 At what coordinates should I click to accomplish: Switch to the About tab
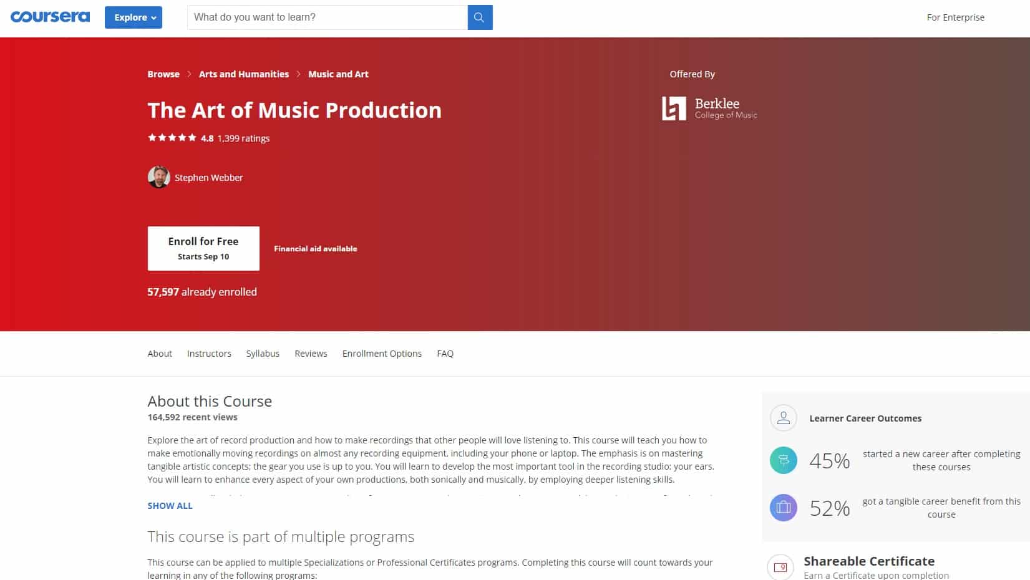160,354
